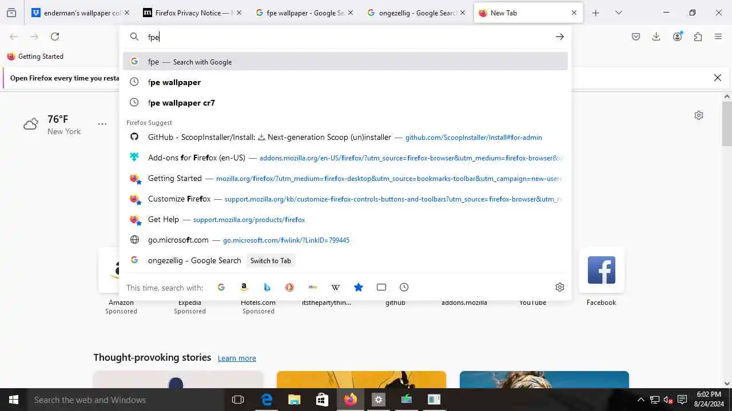Open GitHub ScoopInstaller/Install suggestion
This screenshot has height=411, width=732.
(345, 137)
